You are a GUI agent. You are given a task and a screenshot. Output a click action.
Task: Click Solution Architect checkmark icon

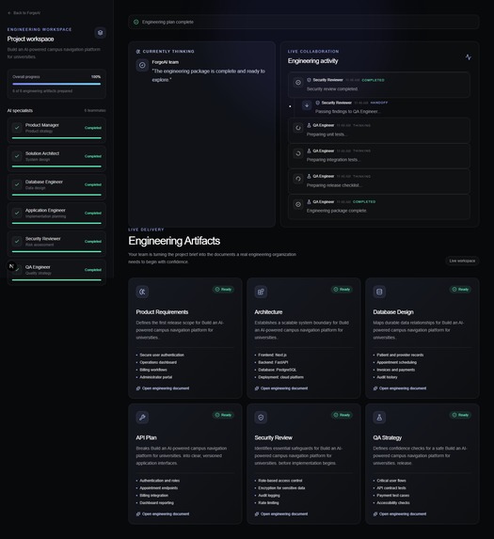pos(17,156)
